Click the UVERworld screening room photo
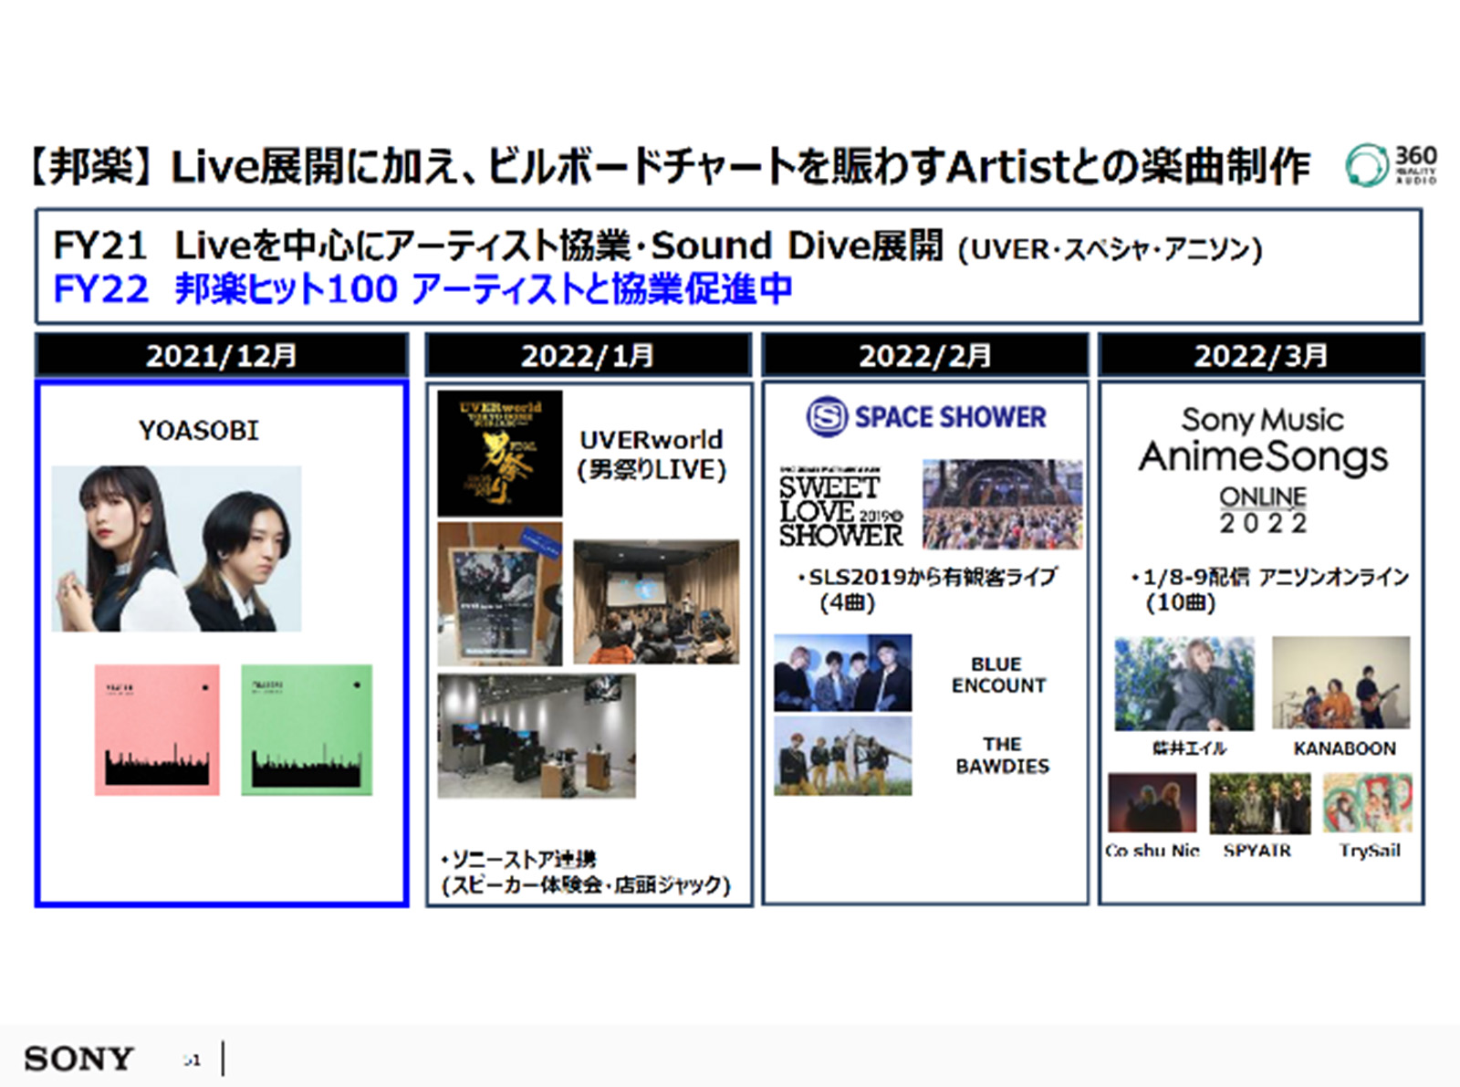The height and width of the screenshot is (1087, 1460). pyautogui.click(x=656, y=601)
